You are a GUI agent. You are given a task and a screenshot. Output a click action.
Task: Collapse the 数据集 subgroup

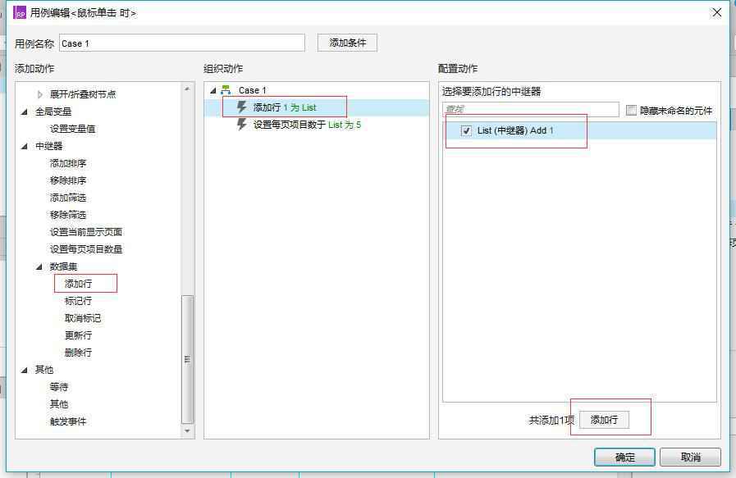click(39, 266)
